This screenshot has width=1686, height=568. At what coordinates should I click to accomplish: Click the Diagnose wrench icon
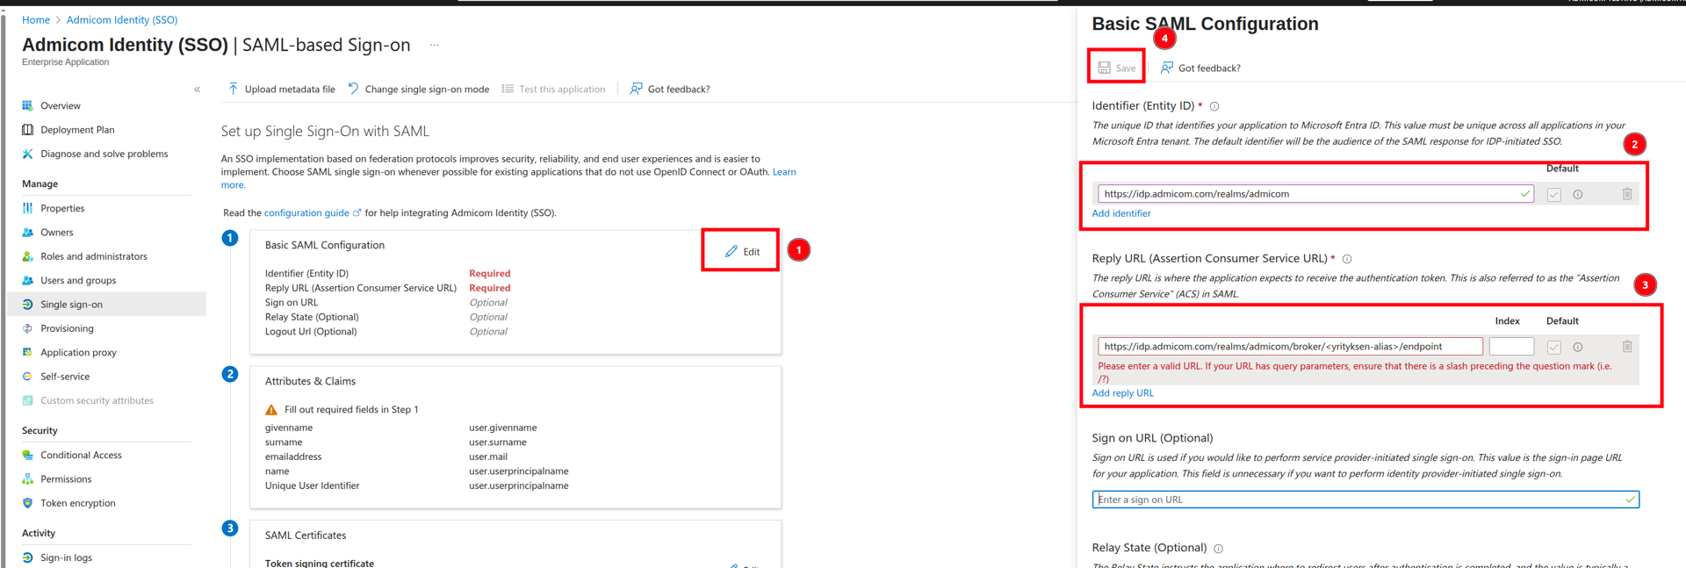[x=28, y=154]
